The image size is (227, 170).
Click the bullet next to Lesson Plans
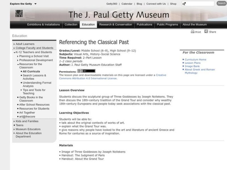pos(184,63)
